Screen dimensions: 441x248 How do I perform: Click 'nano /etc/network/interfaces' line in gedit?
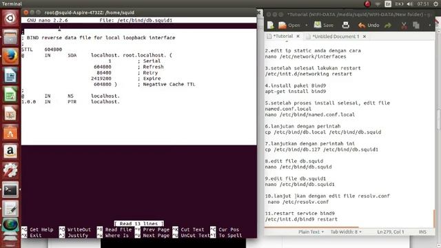pos(305,56)
